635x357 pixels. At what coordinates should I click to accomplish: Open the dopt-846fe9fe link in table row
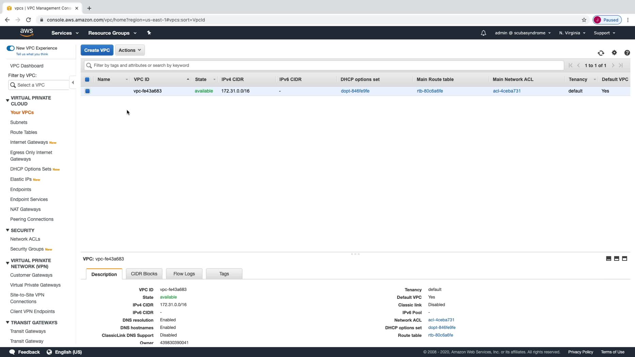coord(355,91)
